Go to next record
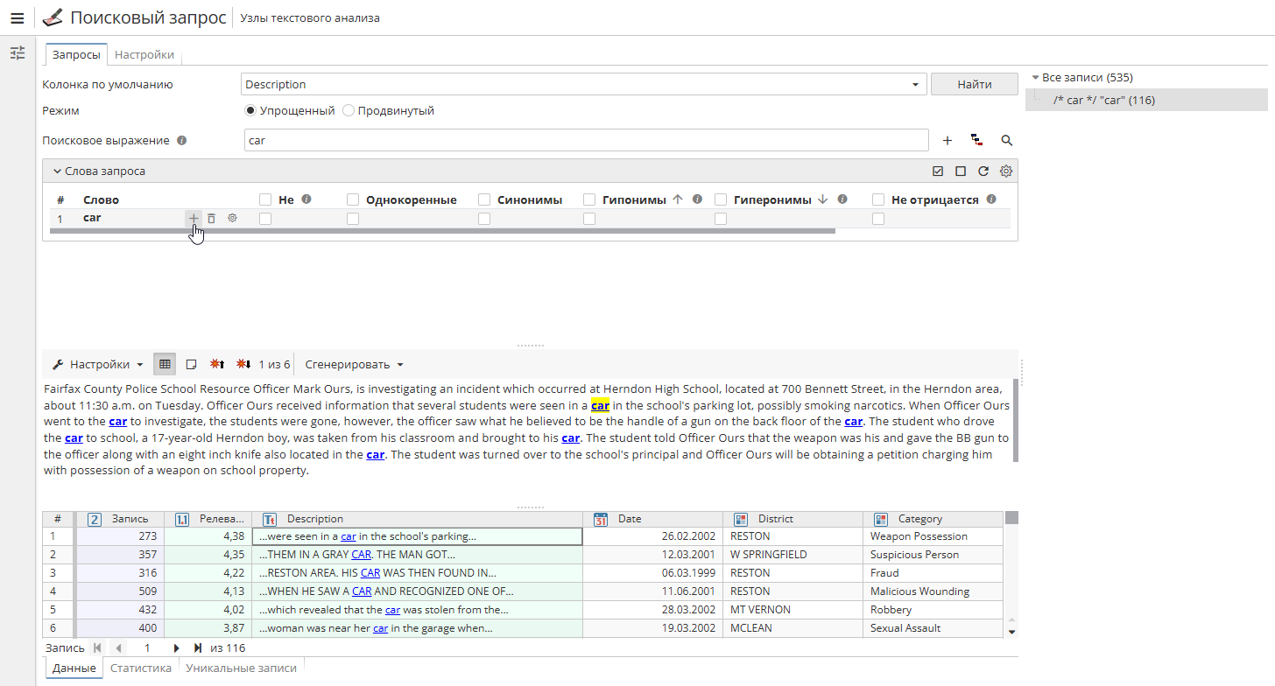The width and height of the screenshot is (1275, 686). pyautogui.click(x=176, y=648)
